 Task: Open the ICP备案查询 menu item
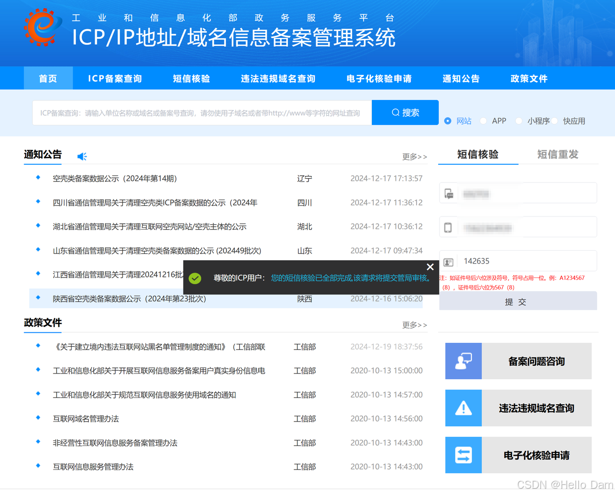coord(115,78)
